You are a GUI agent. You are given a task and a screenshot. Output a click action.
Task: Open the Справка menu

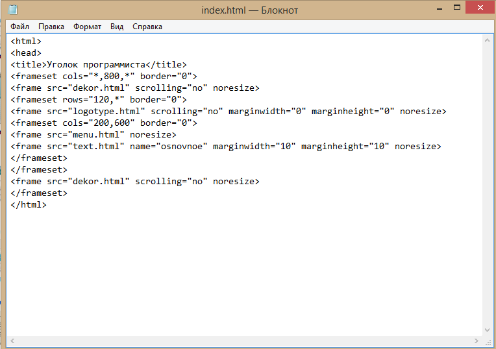[x=147, y=27]
